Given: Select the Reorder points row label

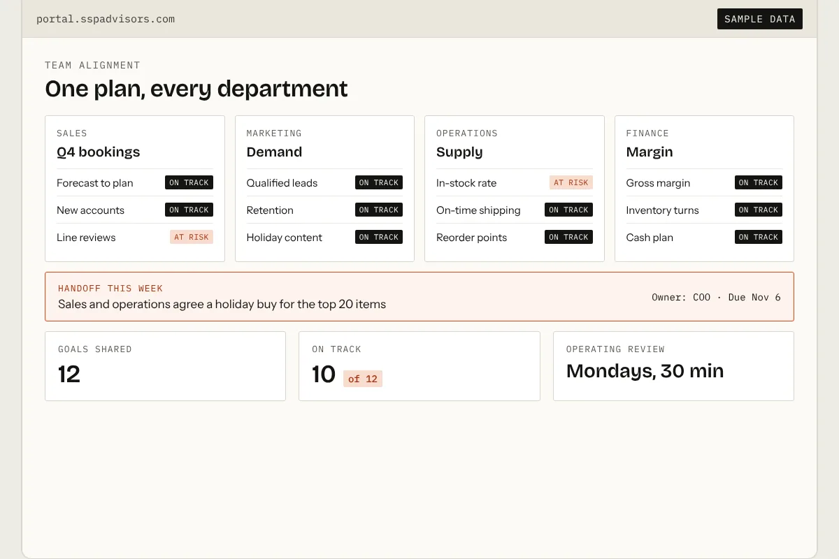Looking at the screenshot, I should 471,237.
